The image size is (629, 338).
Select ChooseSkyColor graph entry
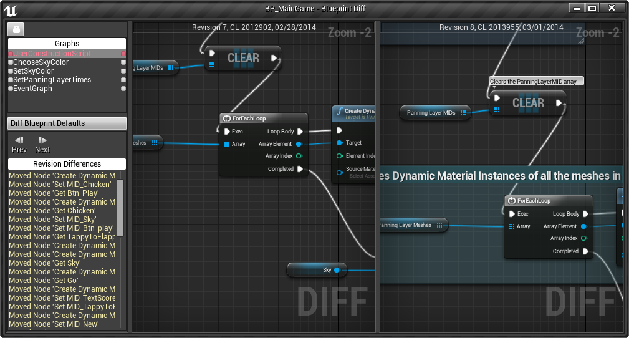(x=41, y=62)
